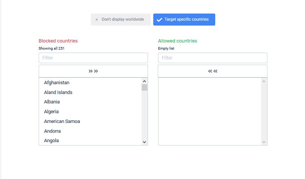Select Aland Islands in the blocked list
Viewport: 305px width, 179px height.
[58, 93]
